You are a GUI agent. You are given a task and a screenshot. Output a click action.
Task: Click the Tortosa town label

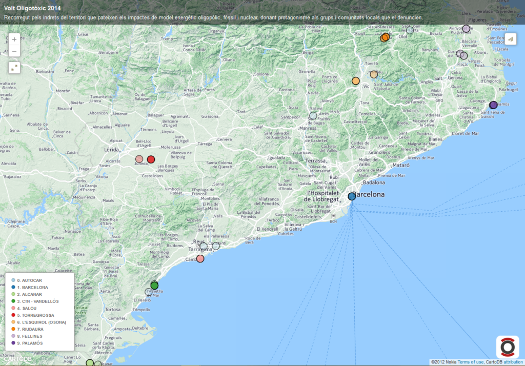pyautogui.click(x=112, y=310)
